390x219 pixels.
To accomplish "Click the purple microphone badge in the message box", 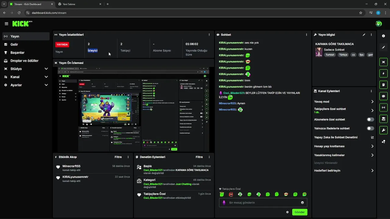I will 224,203.
